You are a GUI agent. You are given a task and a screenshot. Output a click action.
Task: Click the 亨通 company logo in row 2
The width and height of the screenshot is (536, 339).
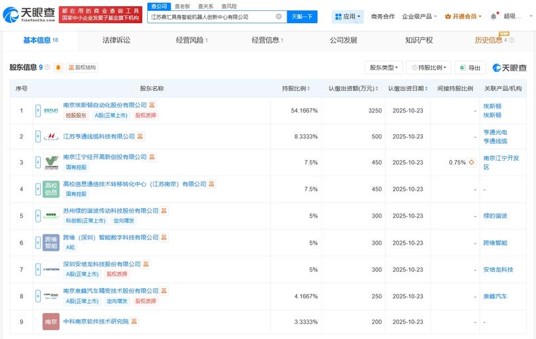(51, 136)
